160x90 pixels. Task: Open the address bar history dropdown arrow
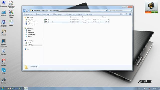pyautogui.click(x=104, y=10)
